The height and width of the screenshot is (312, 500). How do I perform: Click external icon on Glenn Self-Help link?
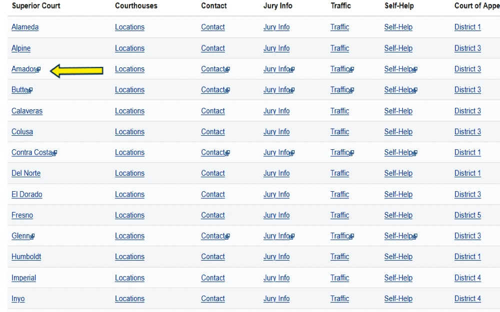pos(415,237)
